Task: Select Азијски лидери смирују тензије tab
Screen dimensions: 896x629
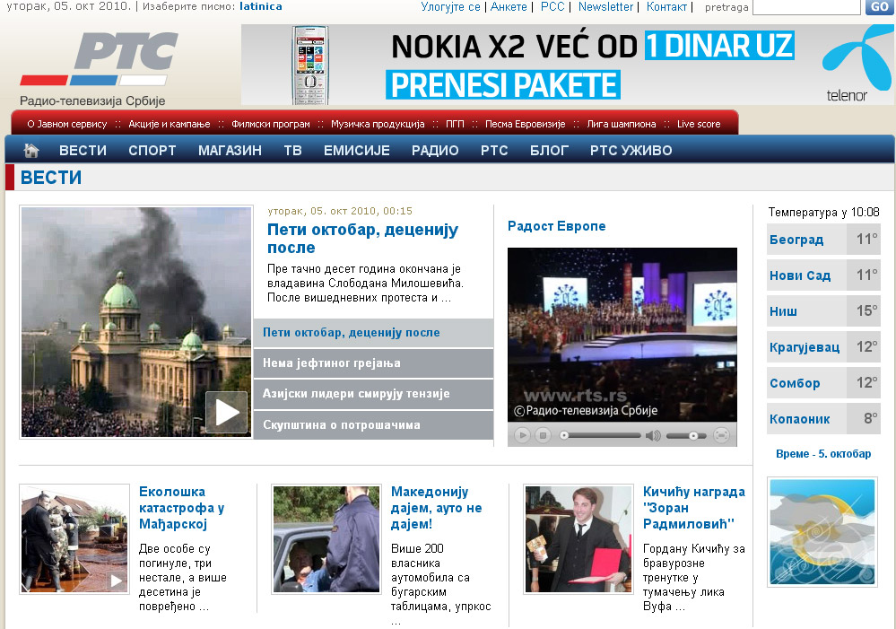Action: point(373,394)
